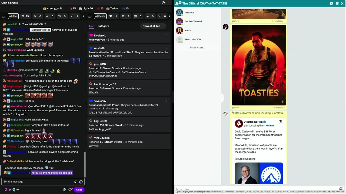Viewport: 346px width, 194px height.
Task: Click the David Zaslav photo in the tweet
Action: pos(247,174)
